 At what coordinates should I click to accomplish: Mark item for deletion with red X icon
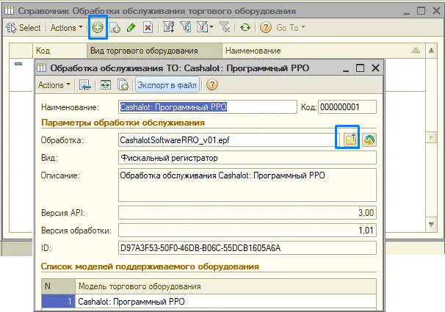(x=148, y=28)
